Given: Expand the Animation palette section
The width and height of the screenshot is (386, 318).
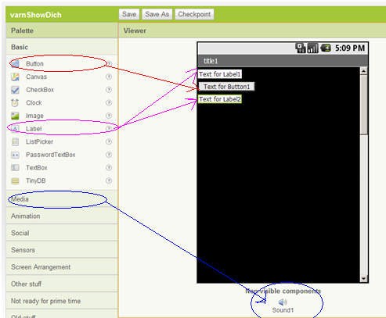Looking at the screenshot, I should coord(62,216).
